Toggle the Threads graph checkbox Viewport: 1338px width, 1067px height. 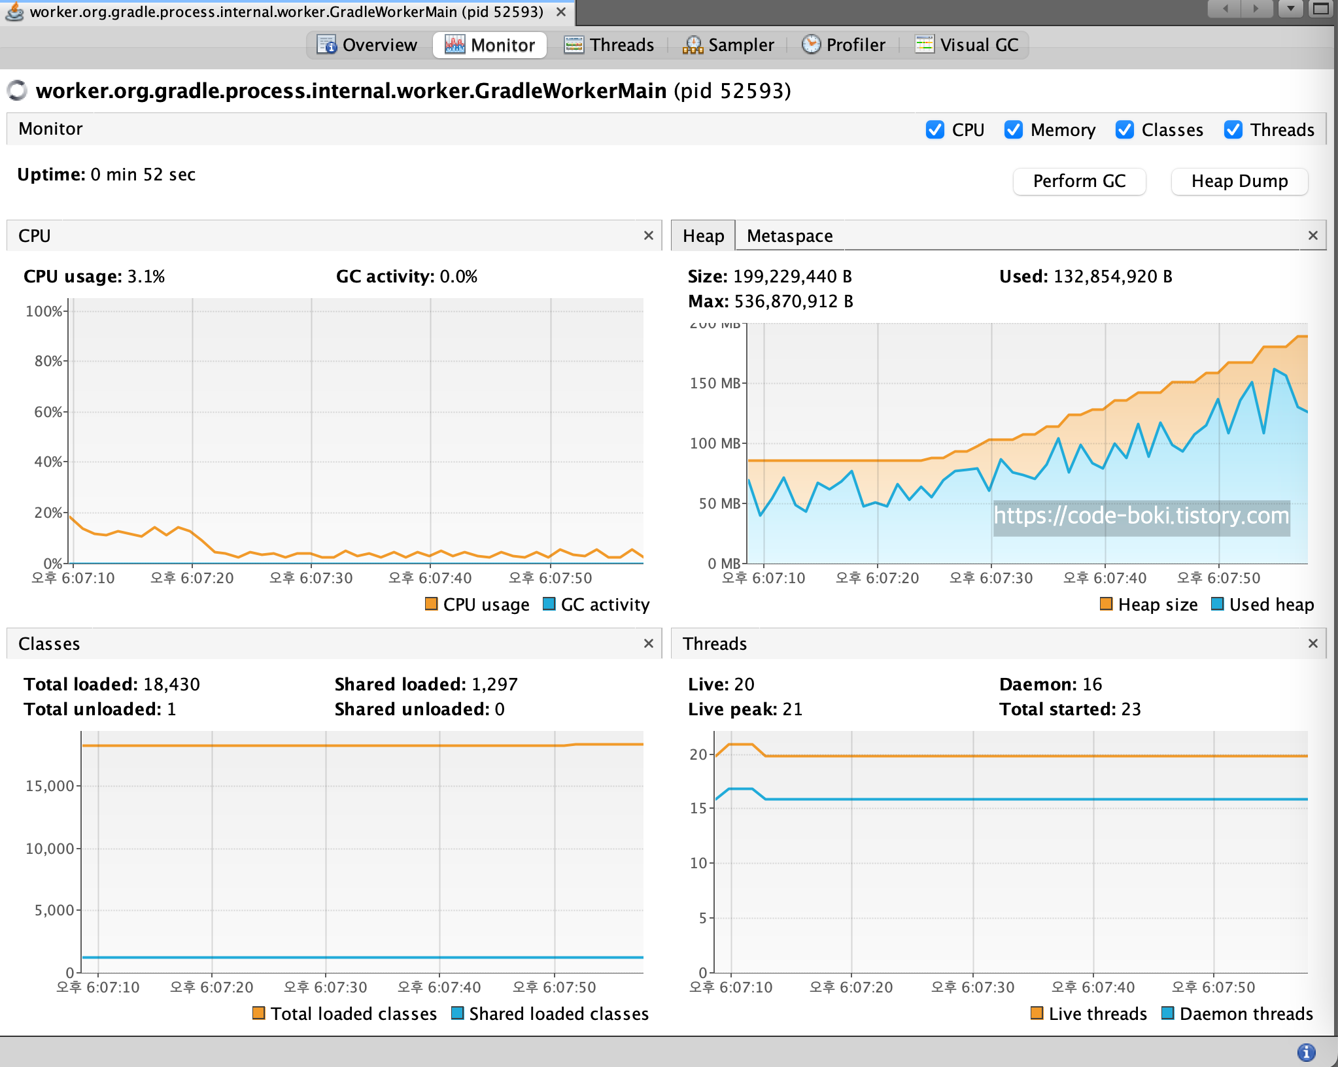pos(1233,129)
